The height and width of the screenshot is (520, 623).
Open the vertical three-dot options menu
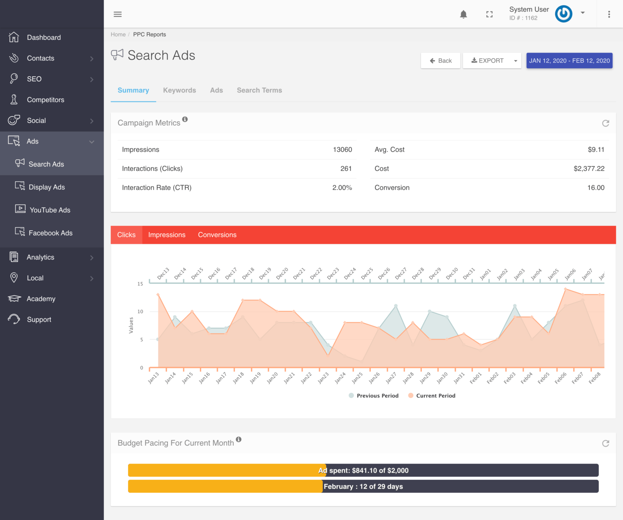pos(609,14)
